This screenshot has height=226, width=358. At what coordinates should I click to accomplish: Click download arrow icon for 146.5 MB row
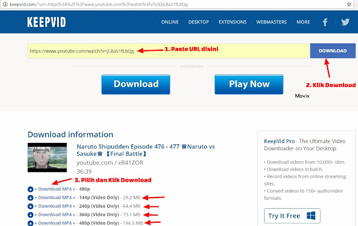pos(30,223)
